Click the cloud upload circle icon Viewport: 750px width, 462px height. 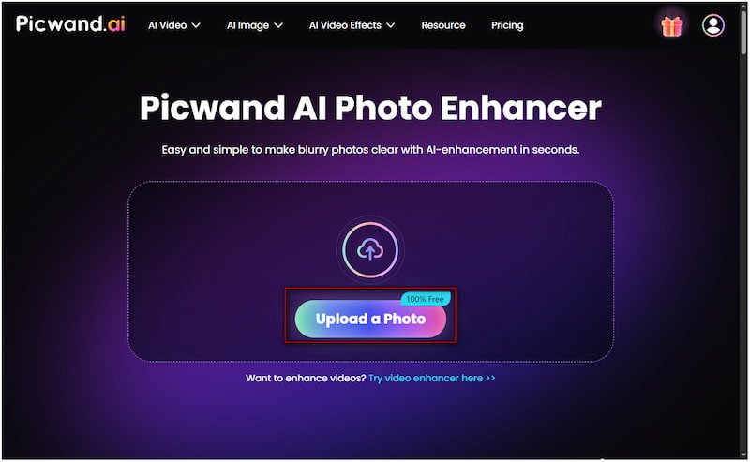click(x=370, y=249)
